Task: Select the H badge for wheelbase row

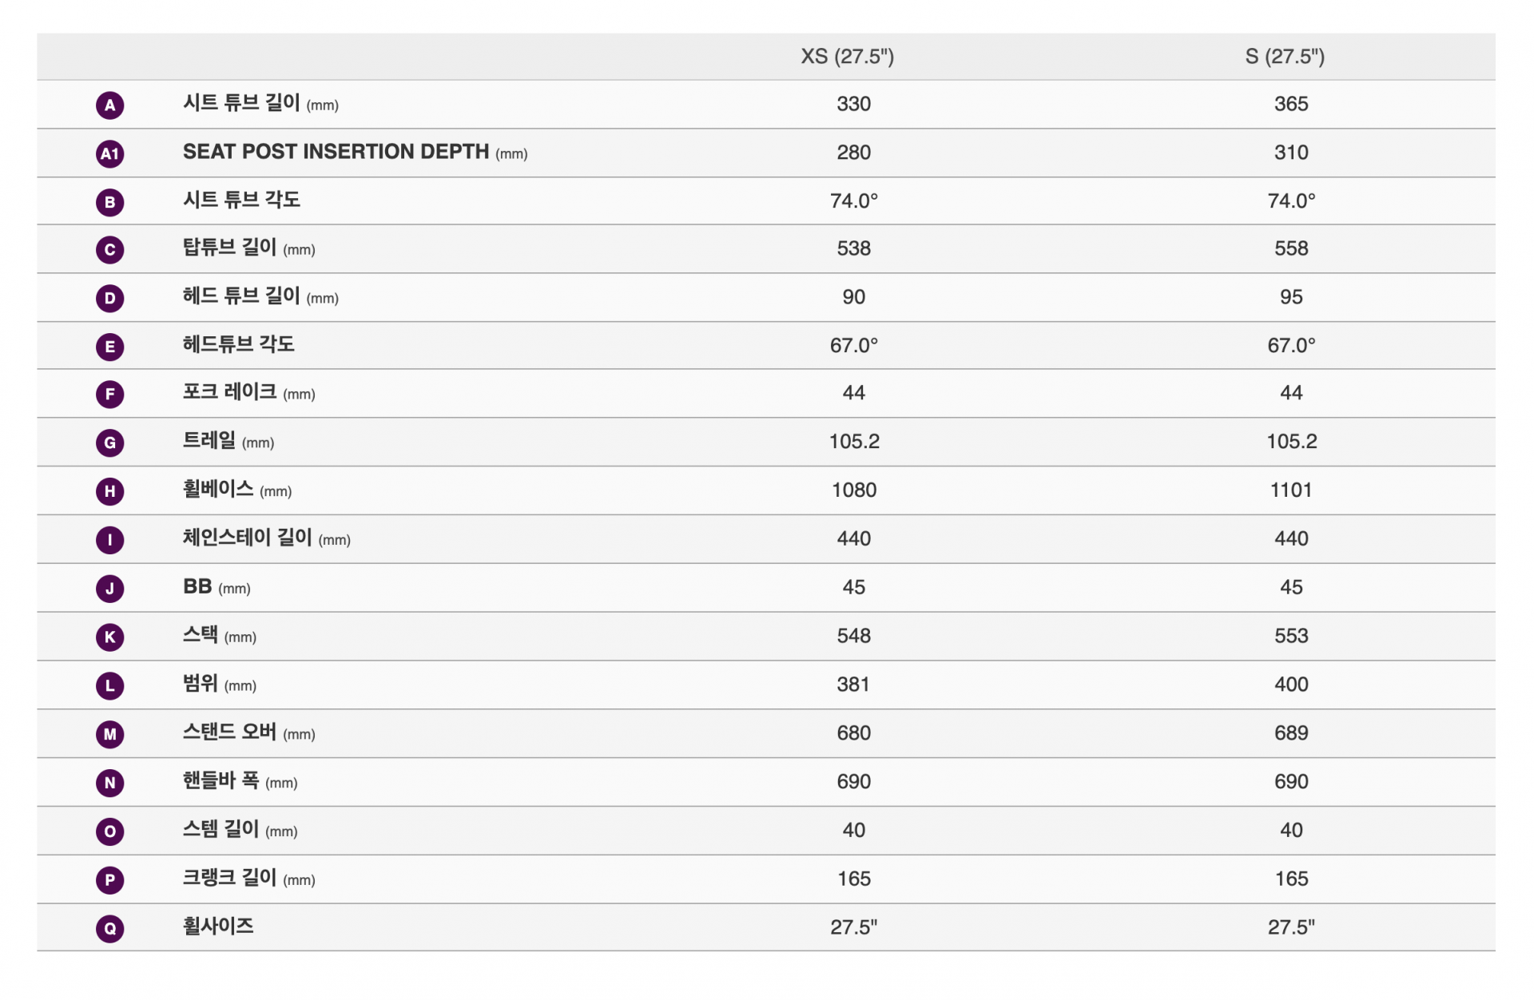Action: click(109, 491)
